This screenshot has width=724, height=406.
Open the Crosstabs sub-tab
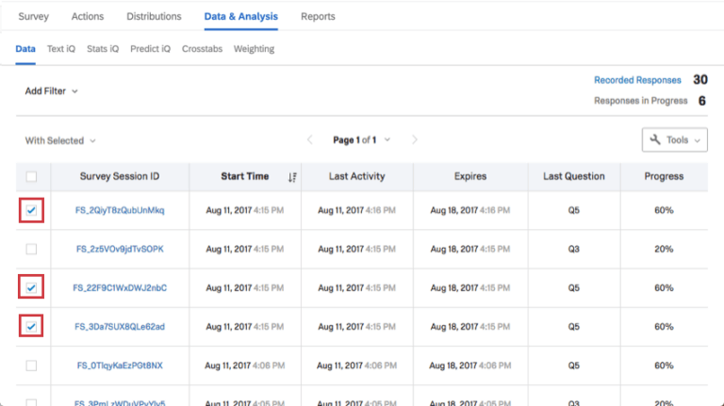[202, 49]
